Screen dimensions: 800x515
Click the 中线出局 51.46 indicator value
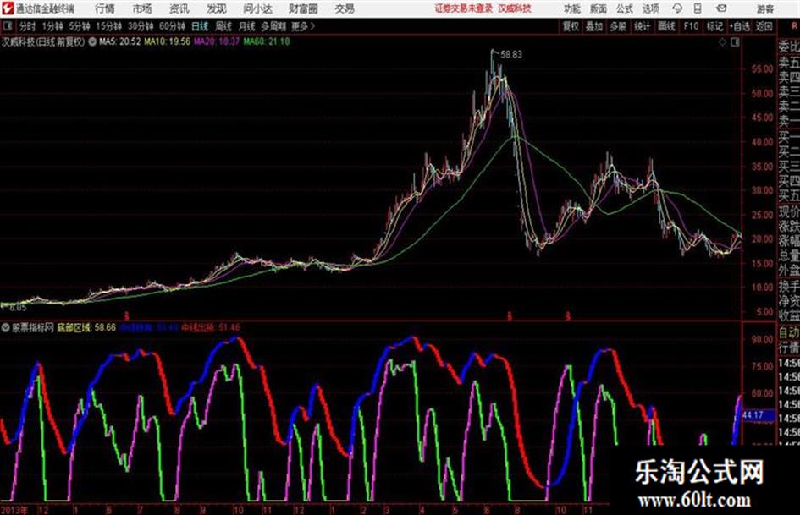tap(211, 327)
